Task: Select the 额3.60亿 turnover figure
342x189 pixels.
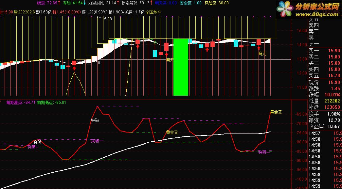Action: 44,12
